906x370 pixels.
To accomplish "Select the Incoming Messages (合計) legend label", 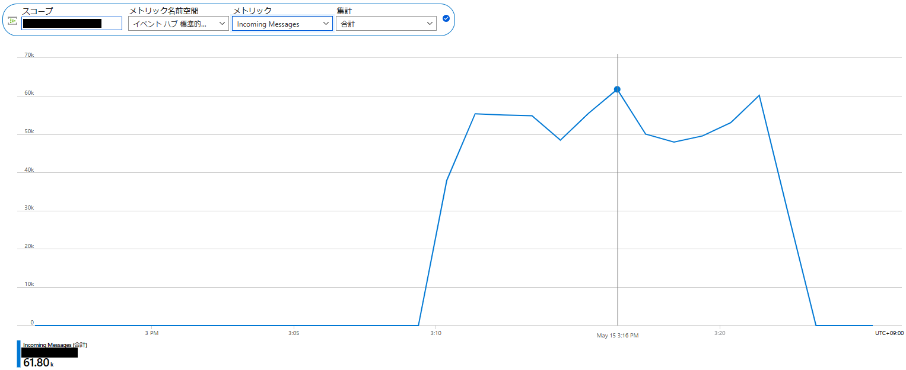I will point(55,345).
